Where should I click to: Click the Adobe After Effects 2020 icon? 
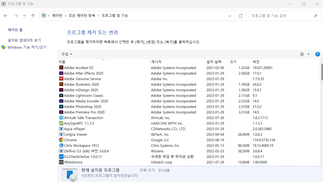tap(61, 73)
